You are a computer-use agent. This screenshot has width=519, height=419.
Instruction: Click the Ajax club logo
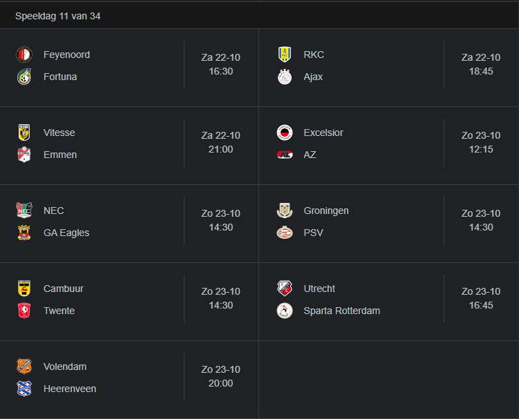(284, 77)
